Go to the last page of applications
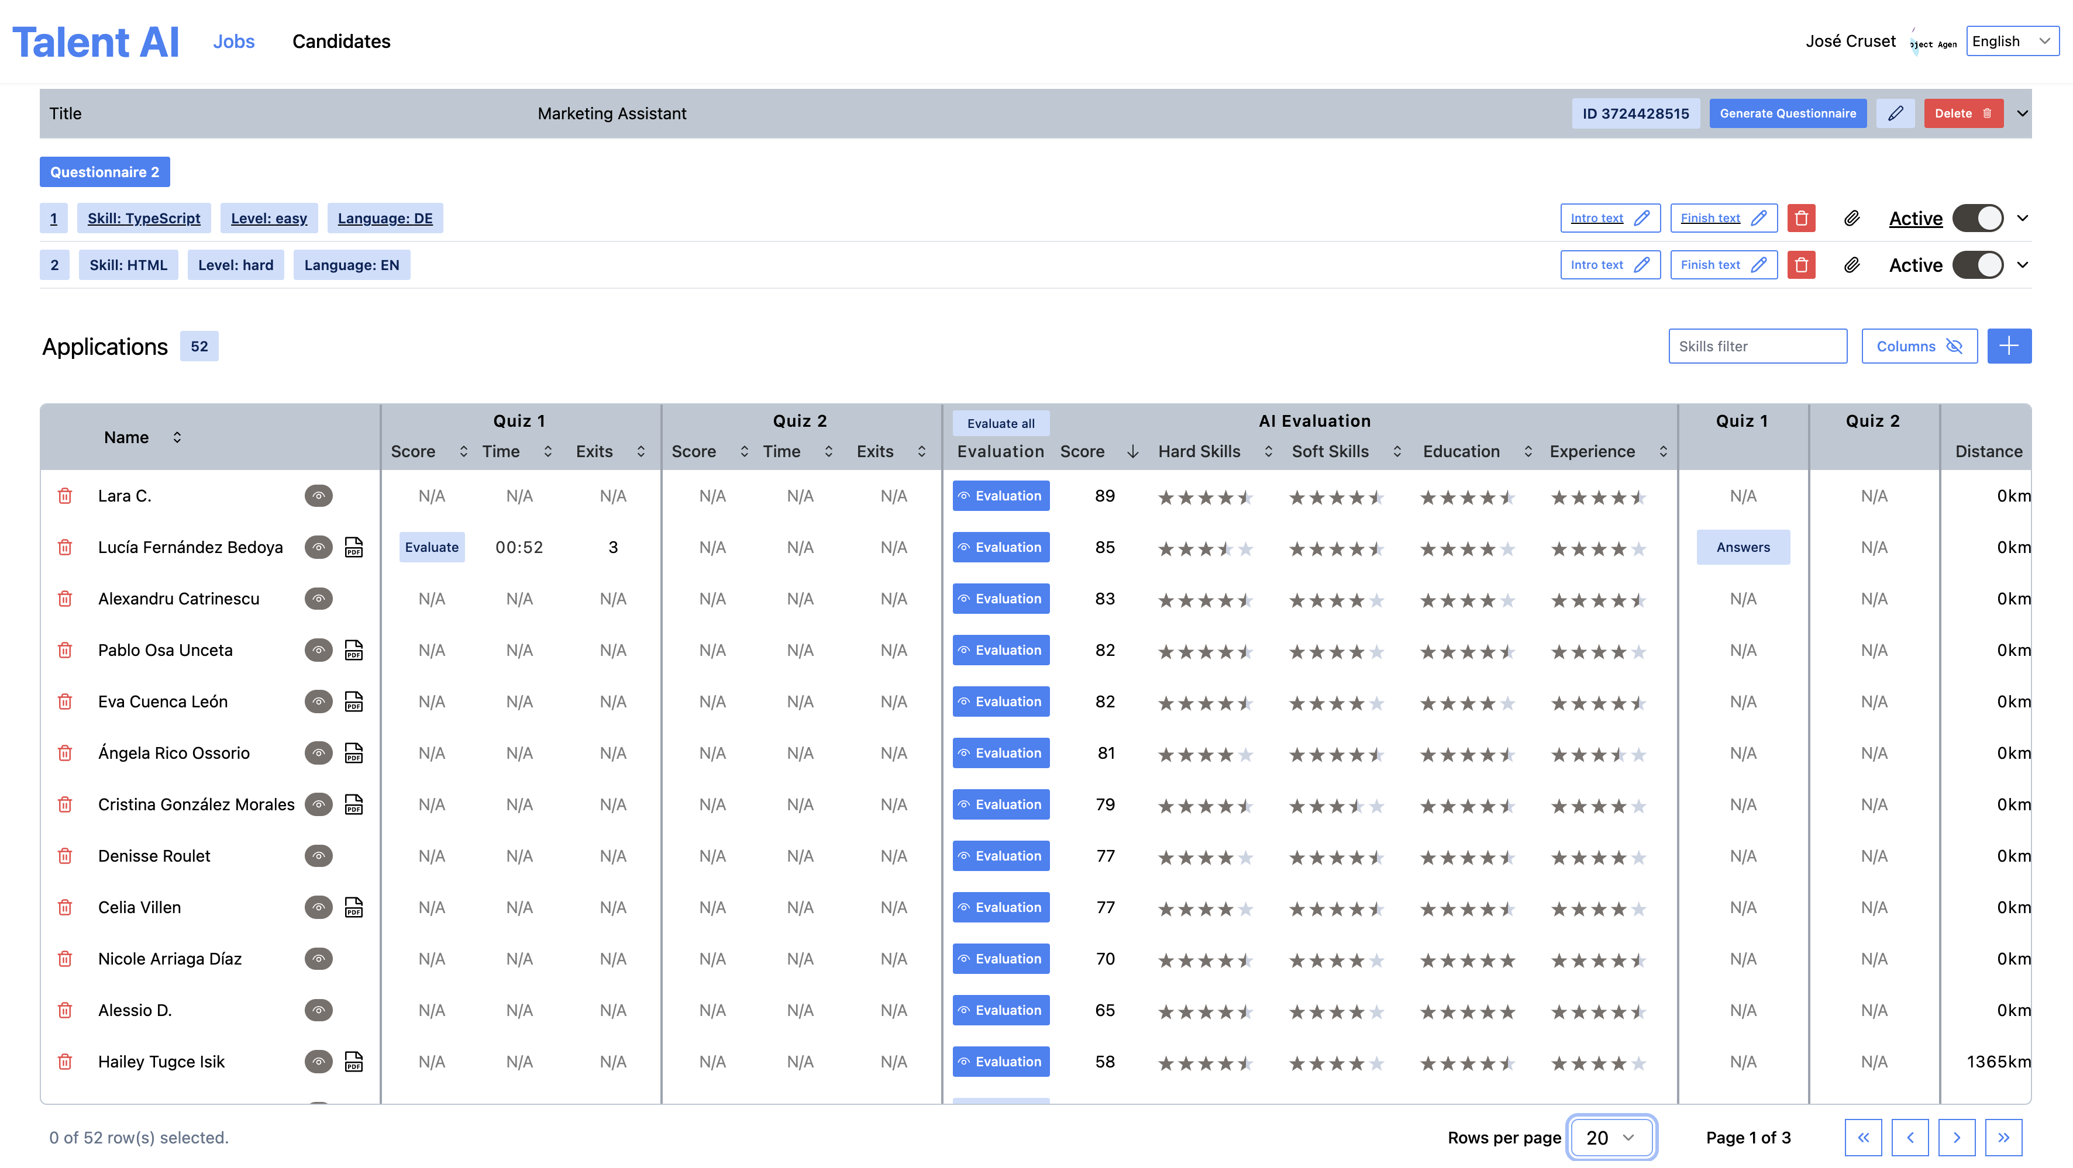The height and width of the screenshot is (1168, 2073). click(x=2003, y=1138)
